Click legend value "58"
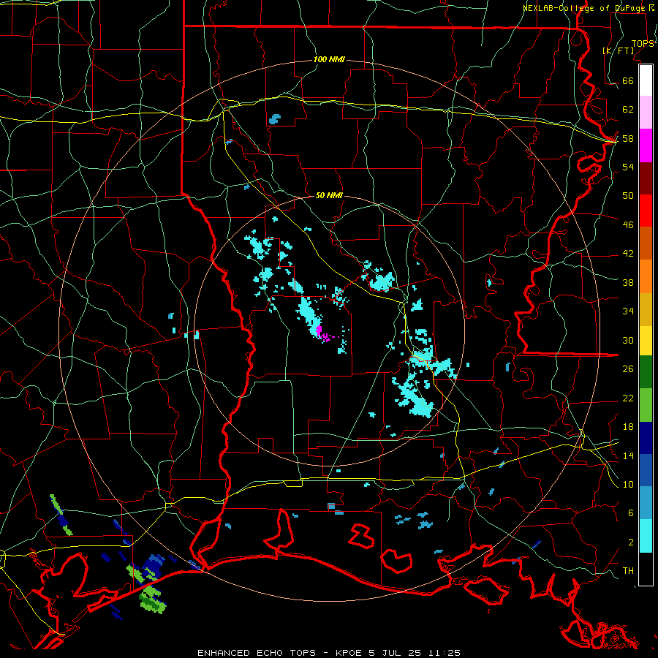The width and height of the screenshot is (658, 658). [628, 138]
